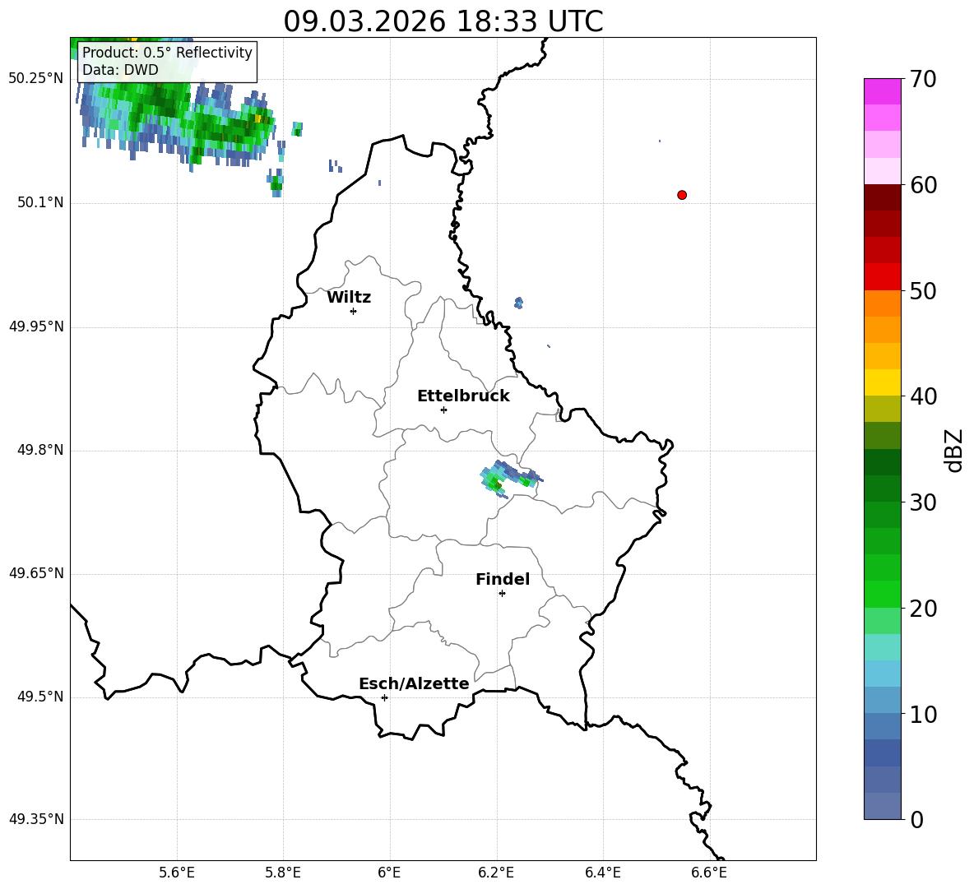Click the red station marker dot
The width and height of the screenshot is (974, 889).
coord(682,195)
